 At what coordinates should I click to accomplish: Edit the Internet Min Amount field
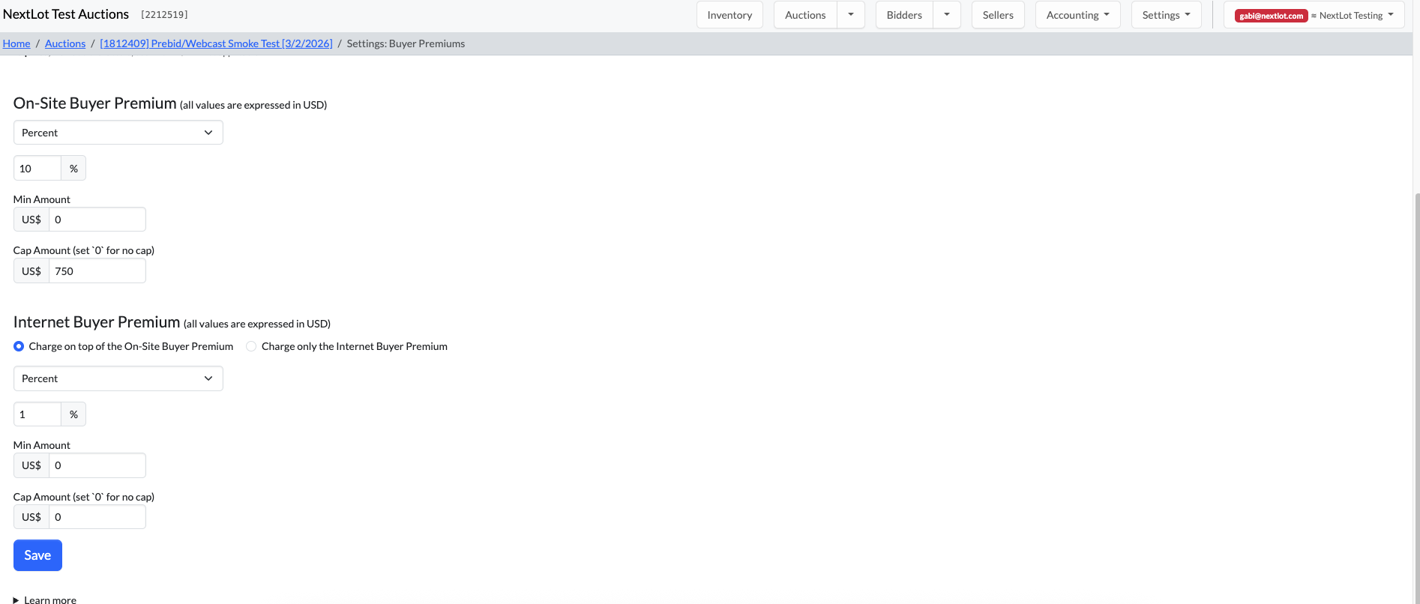click(x=97, y=465)
